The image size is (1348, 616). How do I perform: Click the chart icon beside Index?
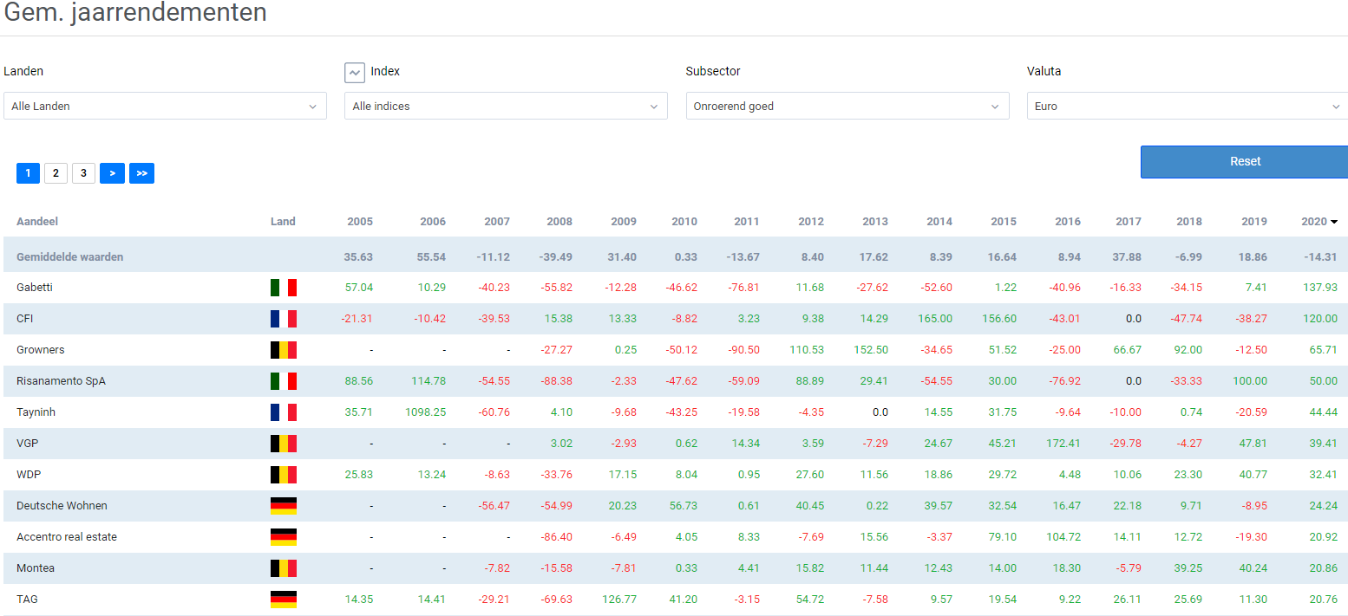coord(354,73)
